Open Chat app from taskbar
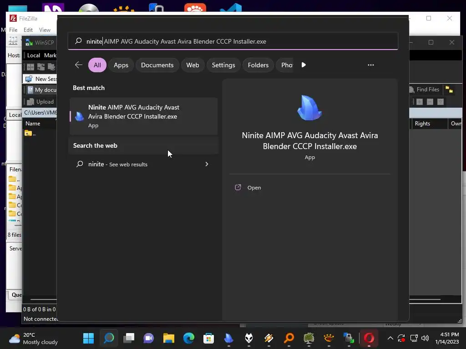Image resolution: width=466 pixels, height=349 pixels. click(148, 338)
